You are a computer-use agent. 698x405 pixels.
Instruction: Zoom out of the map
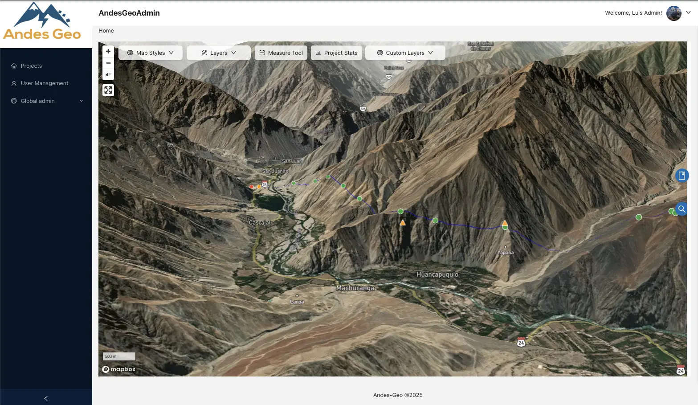click(108, 63)
